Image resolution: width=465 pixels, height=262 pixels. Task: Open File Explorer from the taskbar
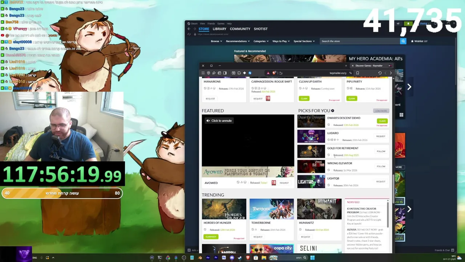click(264, 258)
